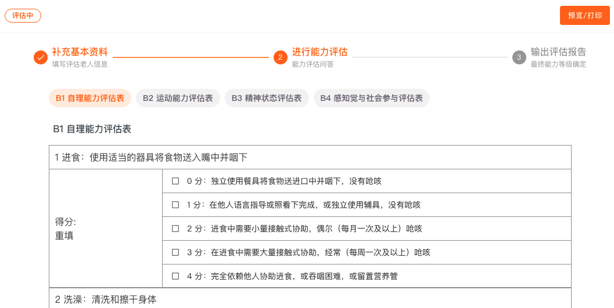Image resolution: width=614 pixels, height=308 pixels.
Task: Switch to B1 自理能力评估表 tab
Action: (90, 98)
